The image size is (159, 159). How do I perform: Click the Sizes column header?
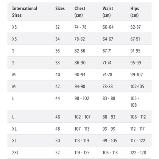click(x=60, y=8)
